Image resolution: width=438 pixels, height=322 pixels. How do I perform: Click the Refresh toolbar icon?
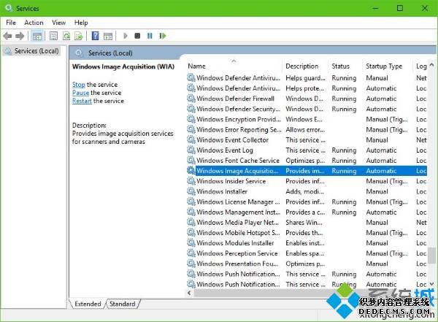pos(66,36)
